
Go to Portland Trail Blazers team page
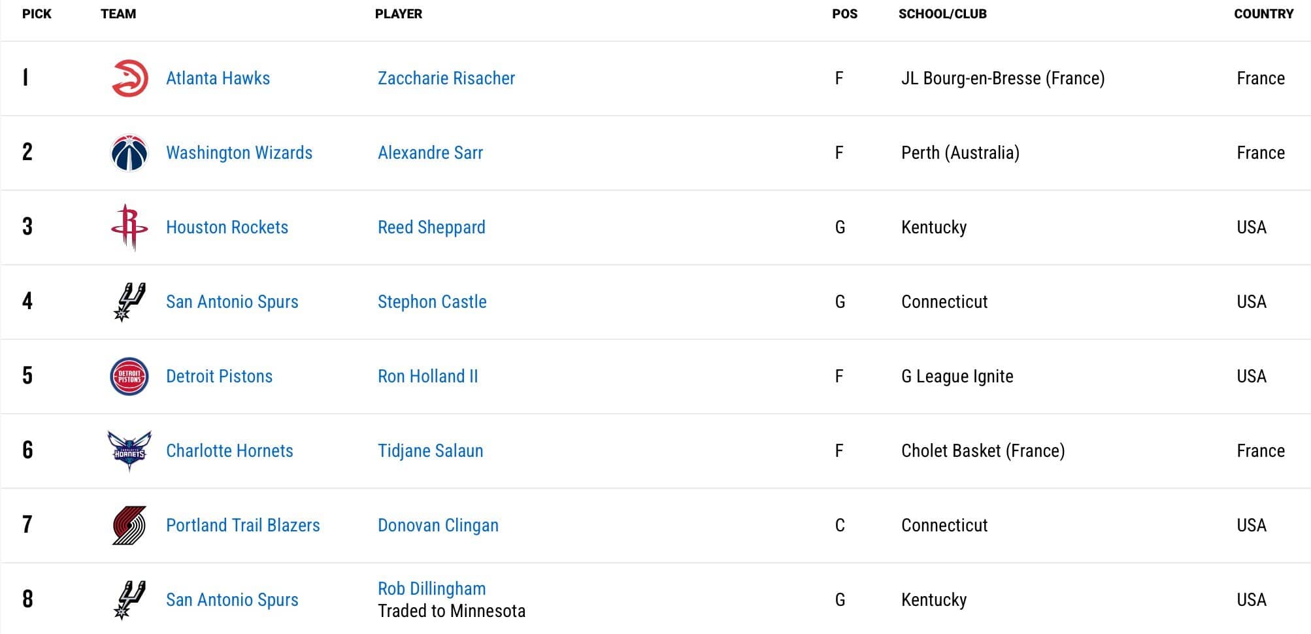point(242,526)
